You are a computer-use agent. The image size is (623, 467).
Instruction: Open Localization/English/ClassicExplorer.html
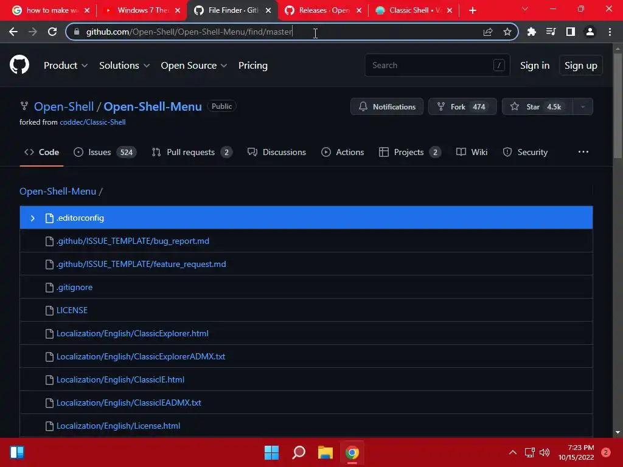(132, 334)
